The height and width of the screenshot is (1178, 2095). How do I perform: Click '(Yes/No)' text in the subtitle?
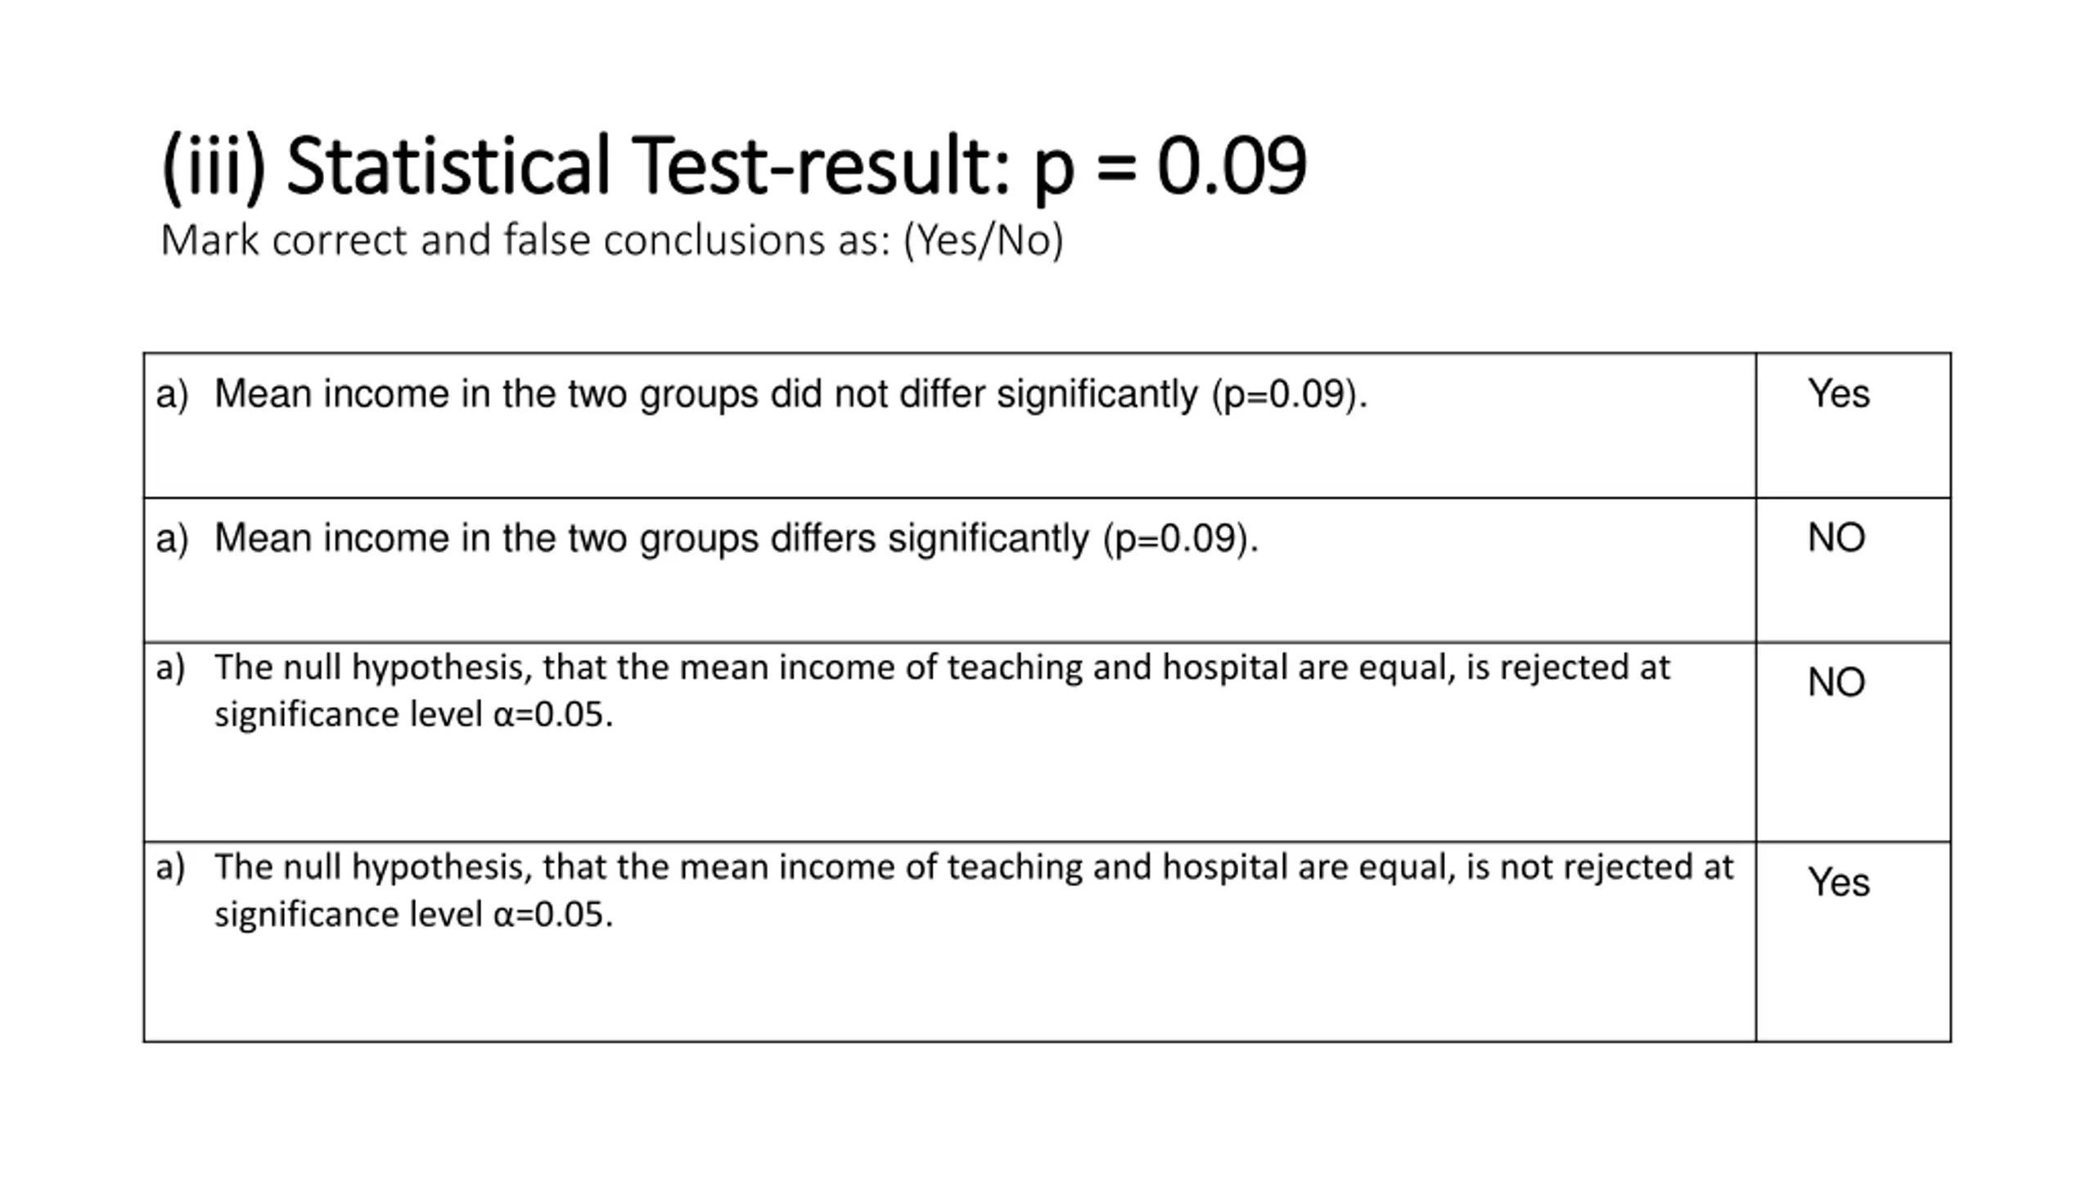[x=983, y=241]
